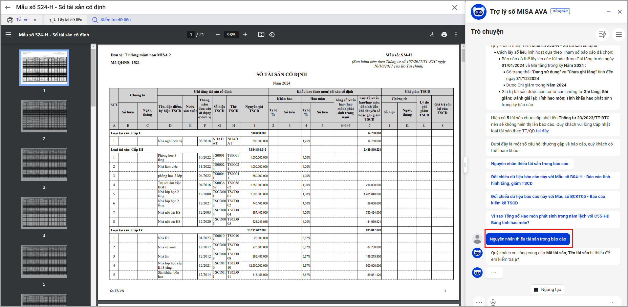Click the MISA AVA robot logo
This screenshot has height=307, width=628.
tap(478, 12)
